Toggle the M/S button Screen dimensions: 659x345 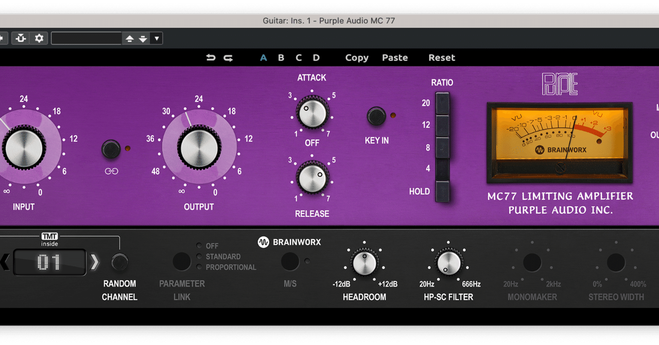(290, 262)
